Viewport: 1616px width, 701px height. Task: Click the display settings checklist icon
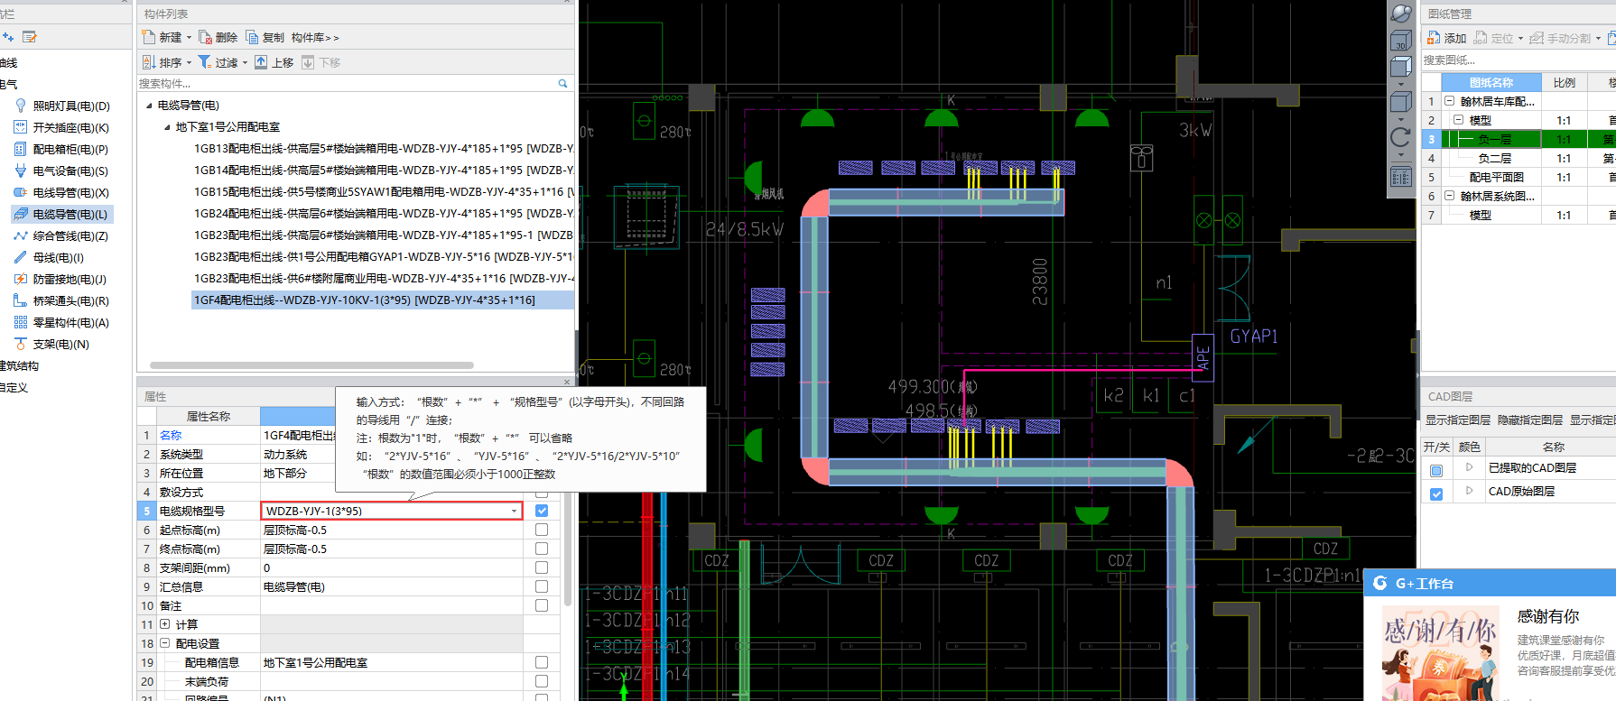1401,177
